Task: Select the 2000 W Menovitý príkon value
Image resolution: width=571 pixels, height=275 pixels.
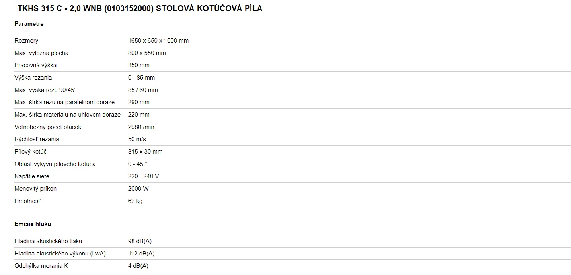Action: tap(138, 189)
